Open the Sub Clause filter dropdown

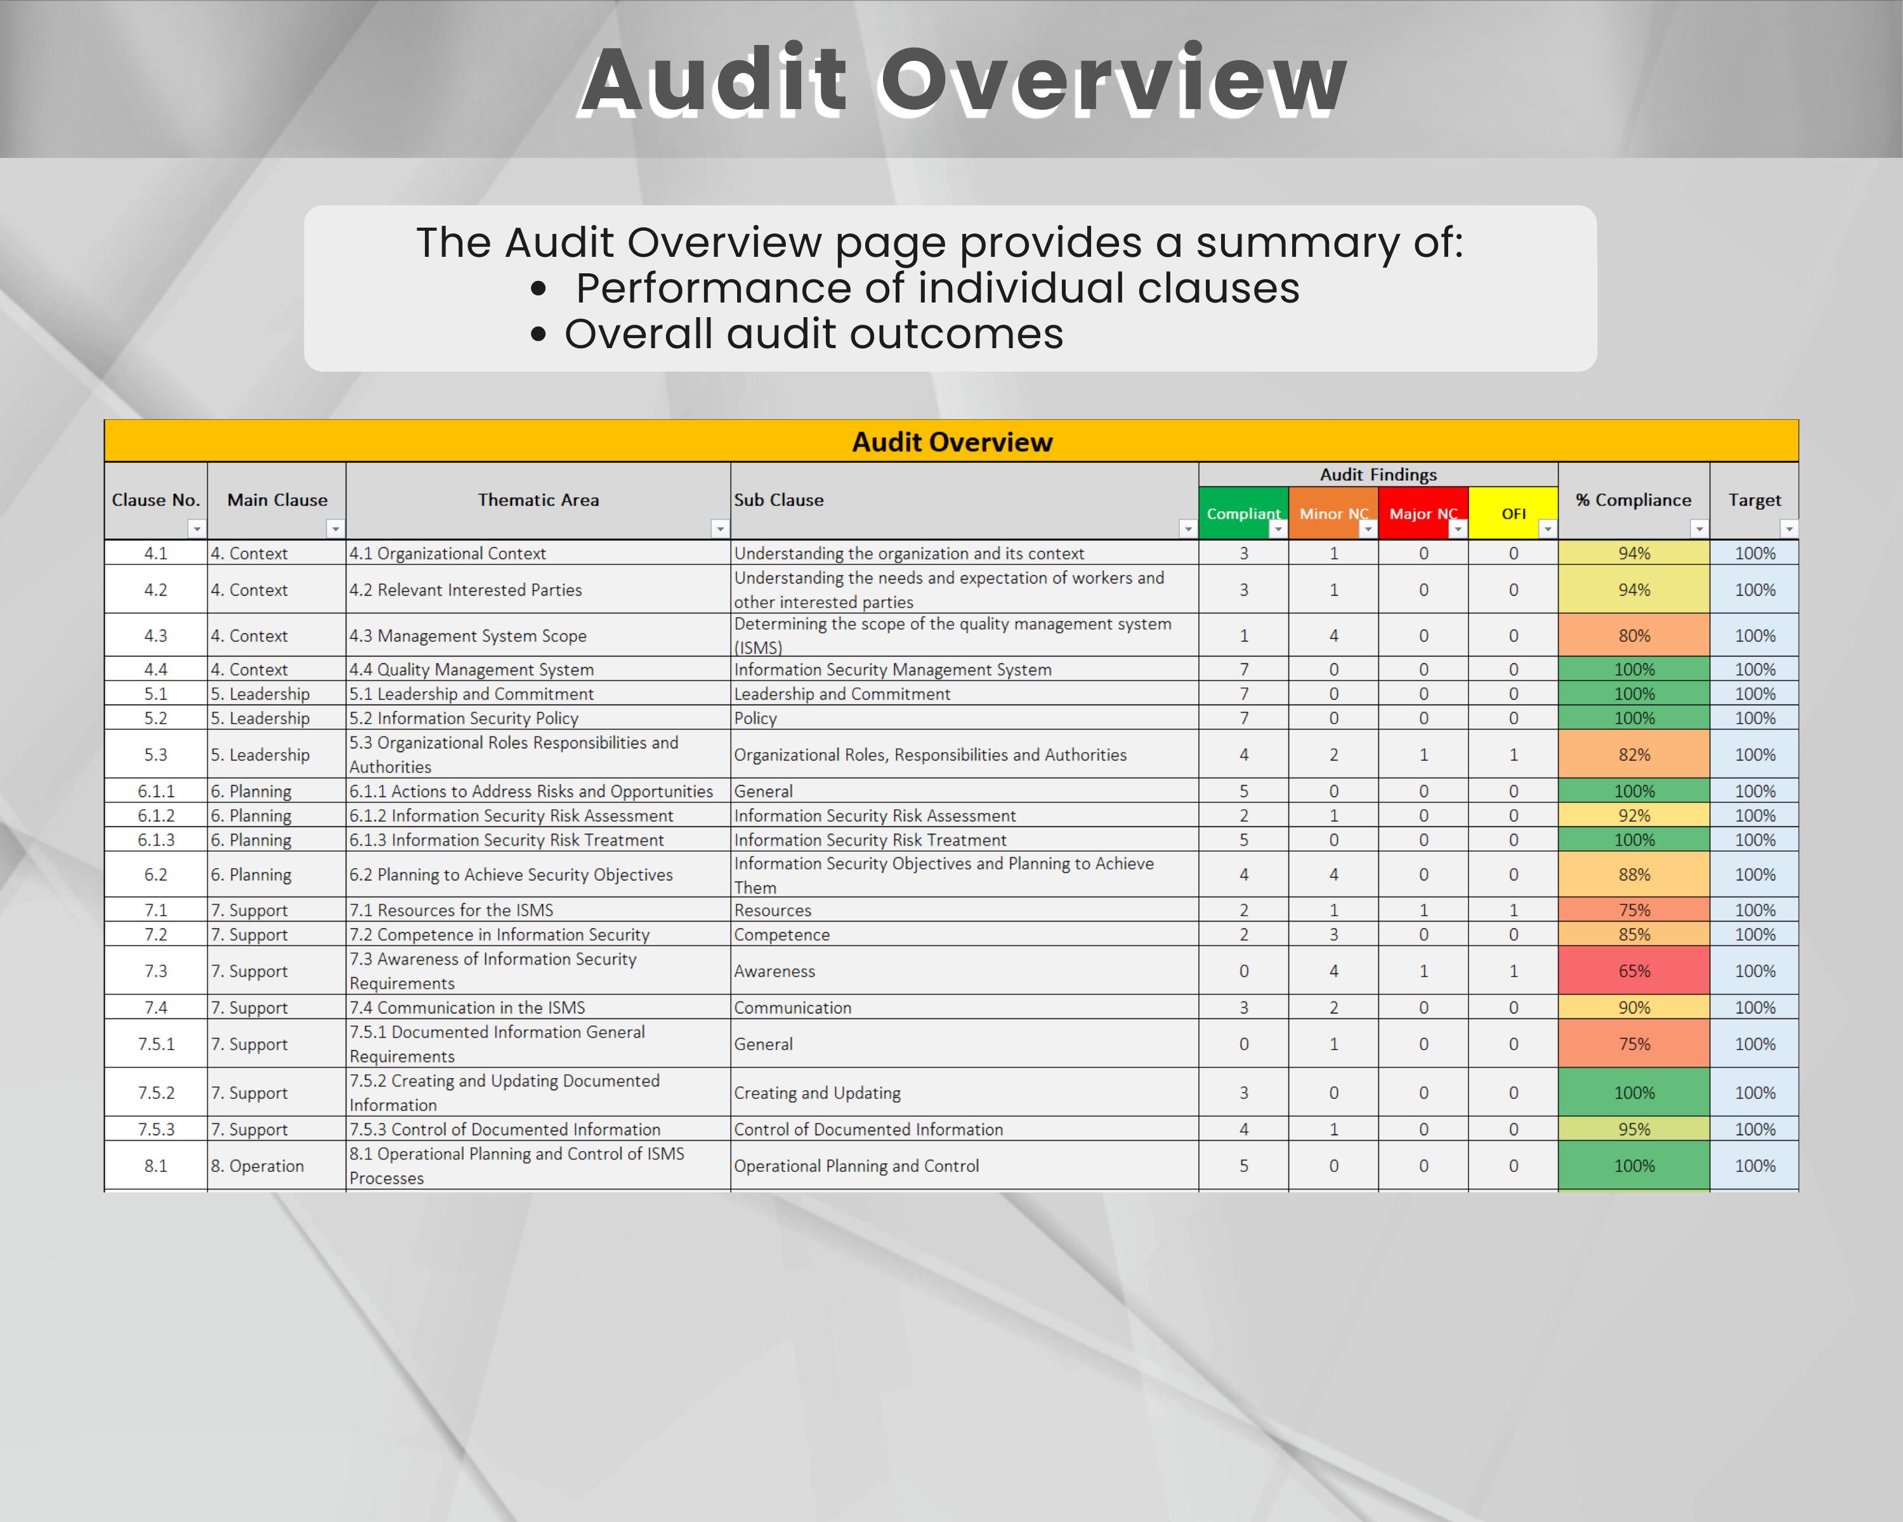1187,530
